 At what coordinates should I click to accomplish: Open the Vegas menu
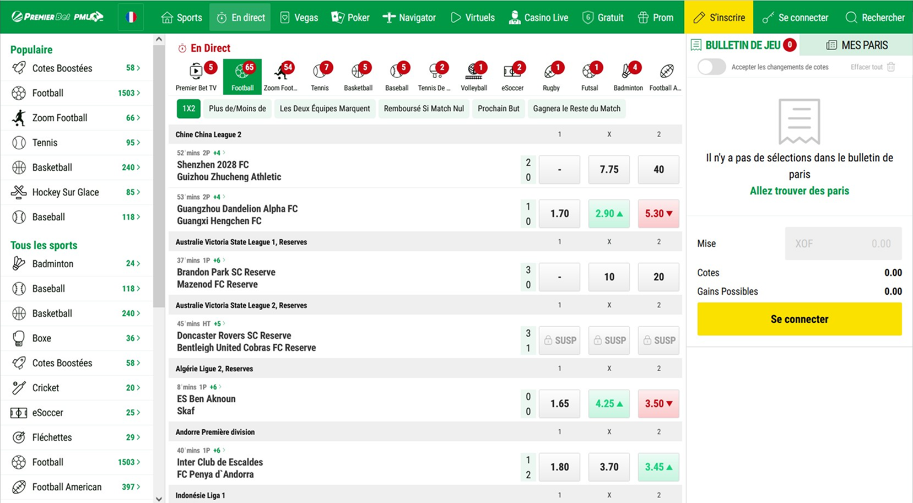299,17
